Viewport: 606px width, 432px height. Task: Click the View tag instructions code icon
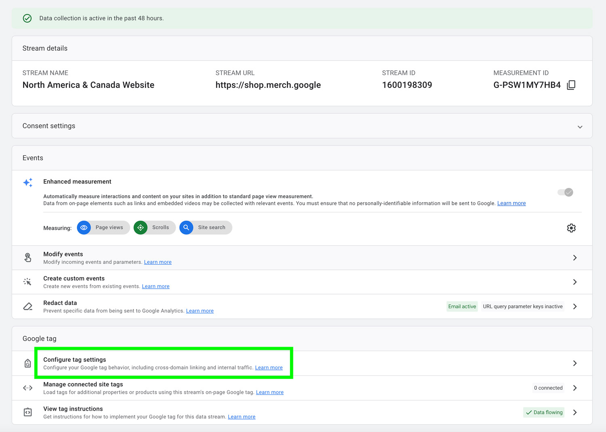28,412
